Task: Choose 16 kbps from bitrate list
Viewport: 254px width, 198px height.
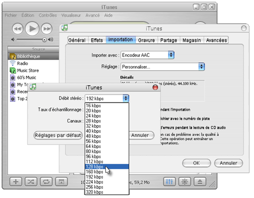Action: [107, 105]
